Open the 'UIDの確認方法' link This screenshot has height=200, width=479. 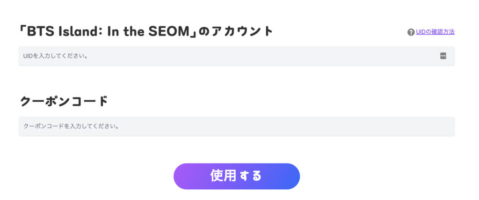pyautogui.click(x=435, y=32)
